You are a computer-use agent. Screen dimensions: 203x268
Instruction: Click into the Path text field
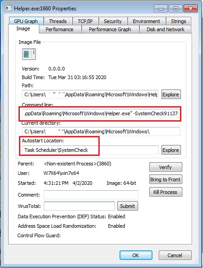pyautogui.click(x=90, y=94)
